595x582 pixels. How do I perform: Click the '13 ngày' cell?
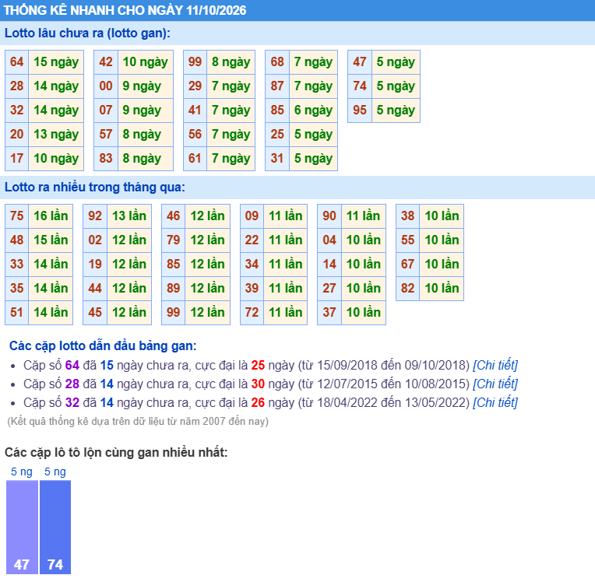coord(56,135)
